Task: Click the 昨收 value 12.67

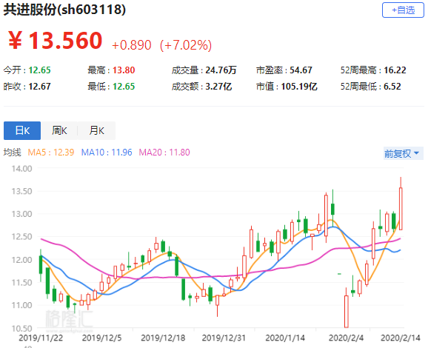Action: (39, 87)
